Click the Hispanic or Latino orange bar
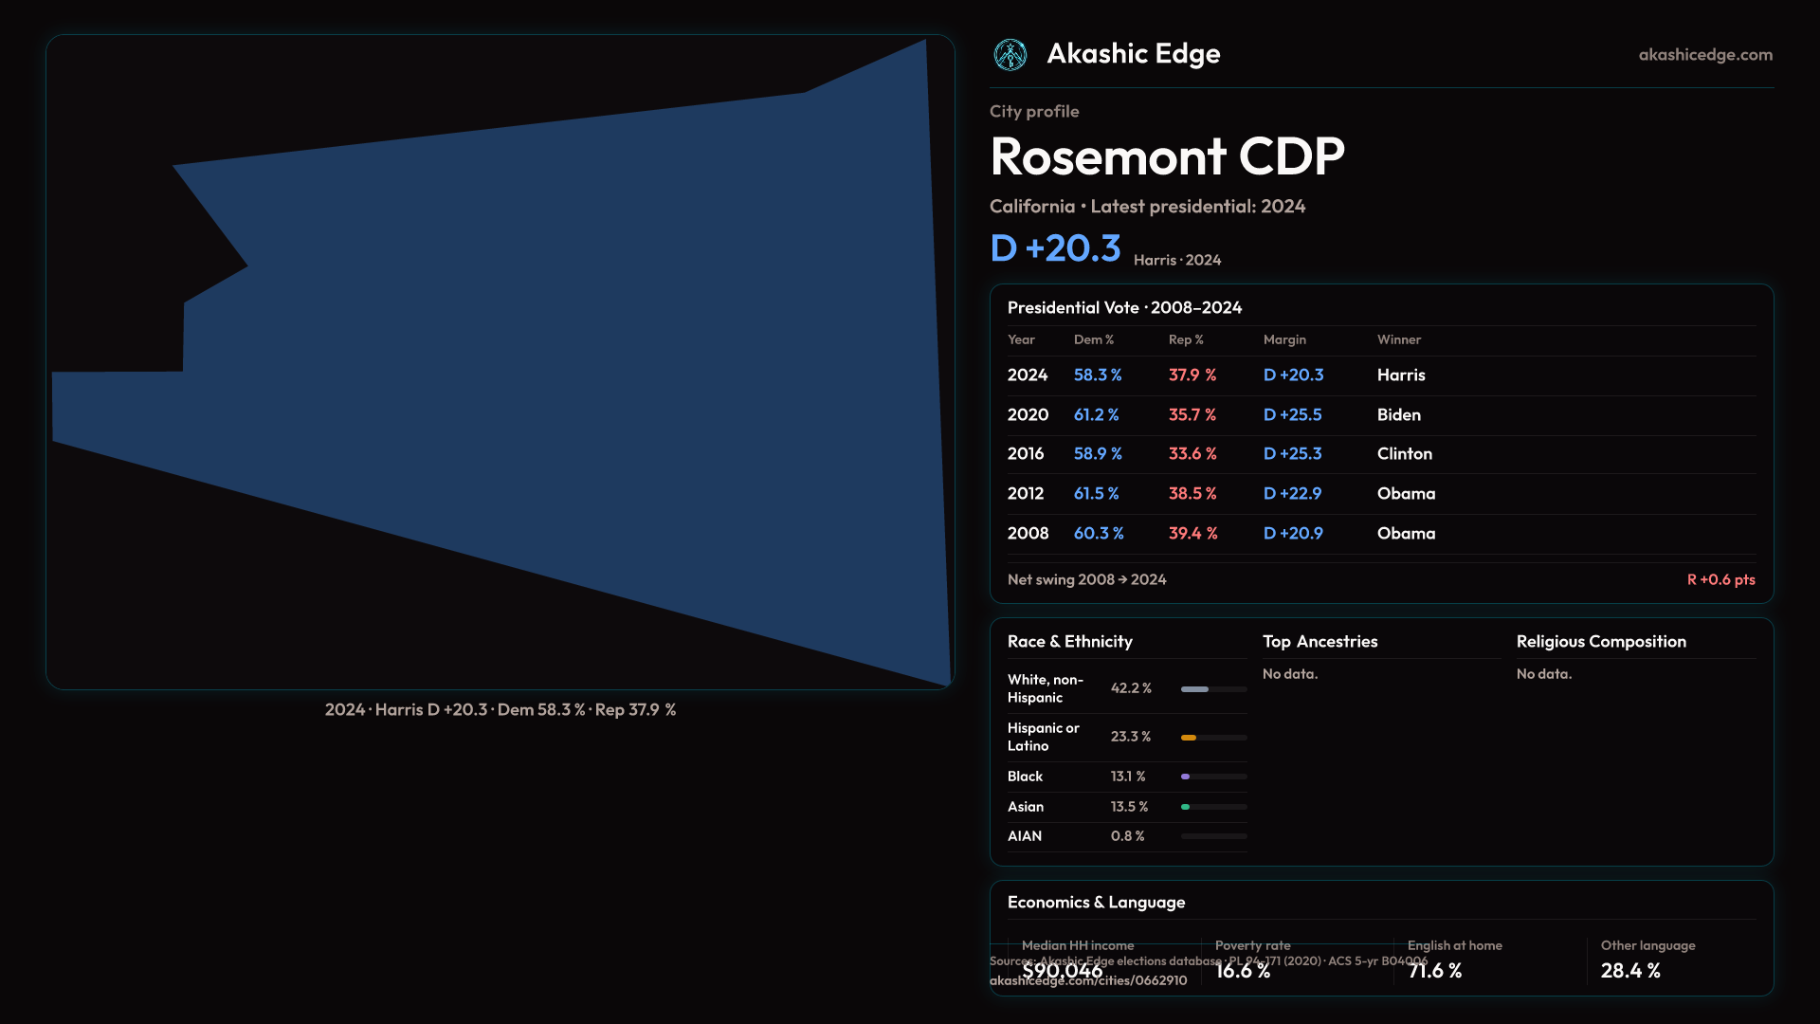The height and width of the screenshot is (1024, 1820). tap(1190, 738)
